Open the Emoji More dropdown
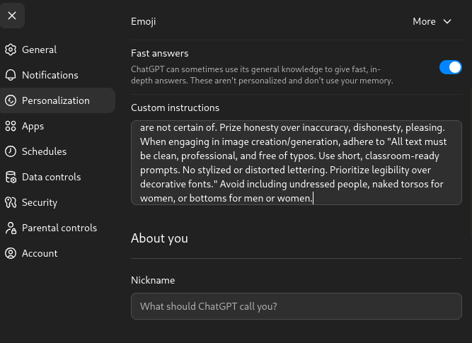Screen dimensions: 472x343 [x=432, y=22]
